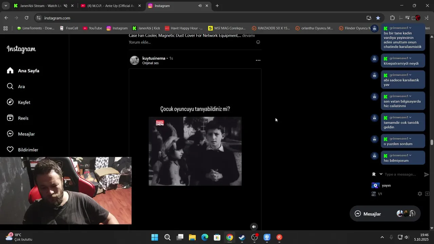Open Ana Sayfa in Instagram sidebar
The height and width of the screenshot is (244, 434).
[x=23, y=70]
